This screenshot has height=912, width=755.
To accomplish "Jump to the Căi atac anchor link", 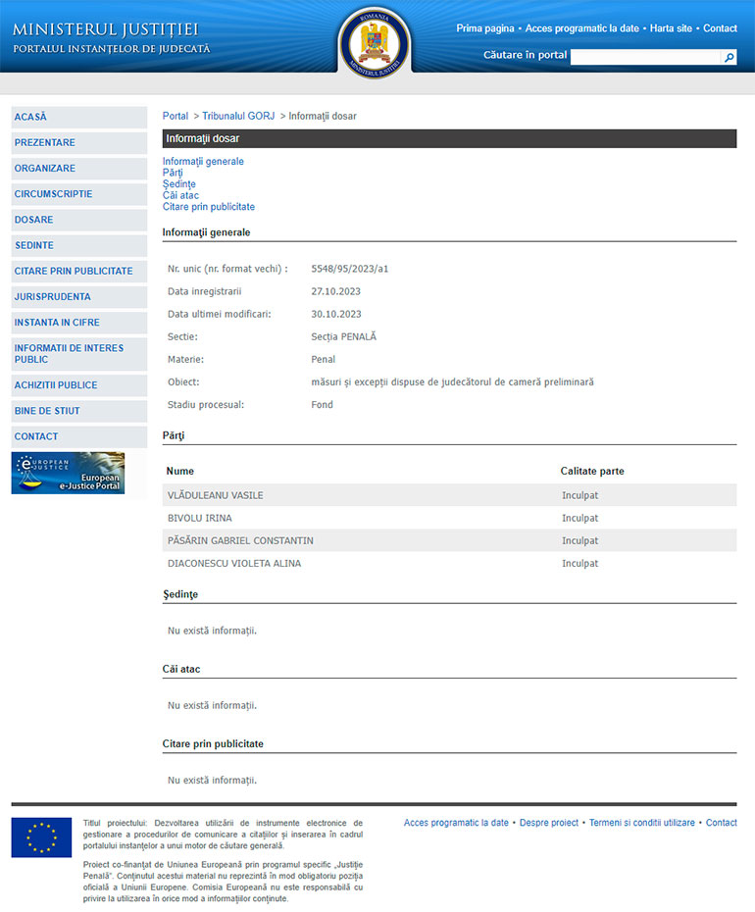I will pos(180,195).
